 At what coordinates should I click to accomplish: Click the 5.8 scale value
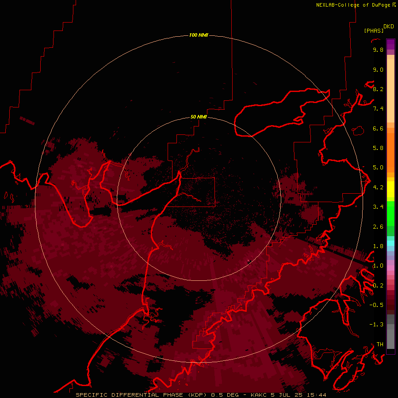pos(378,148)
